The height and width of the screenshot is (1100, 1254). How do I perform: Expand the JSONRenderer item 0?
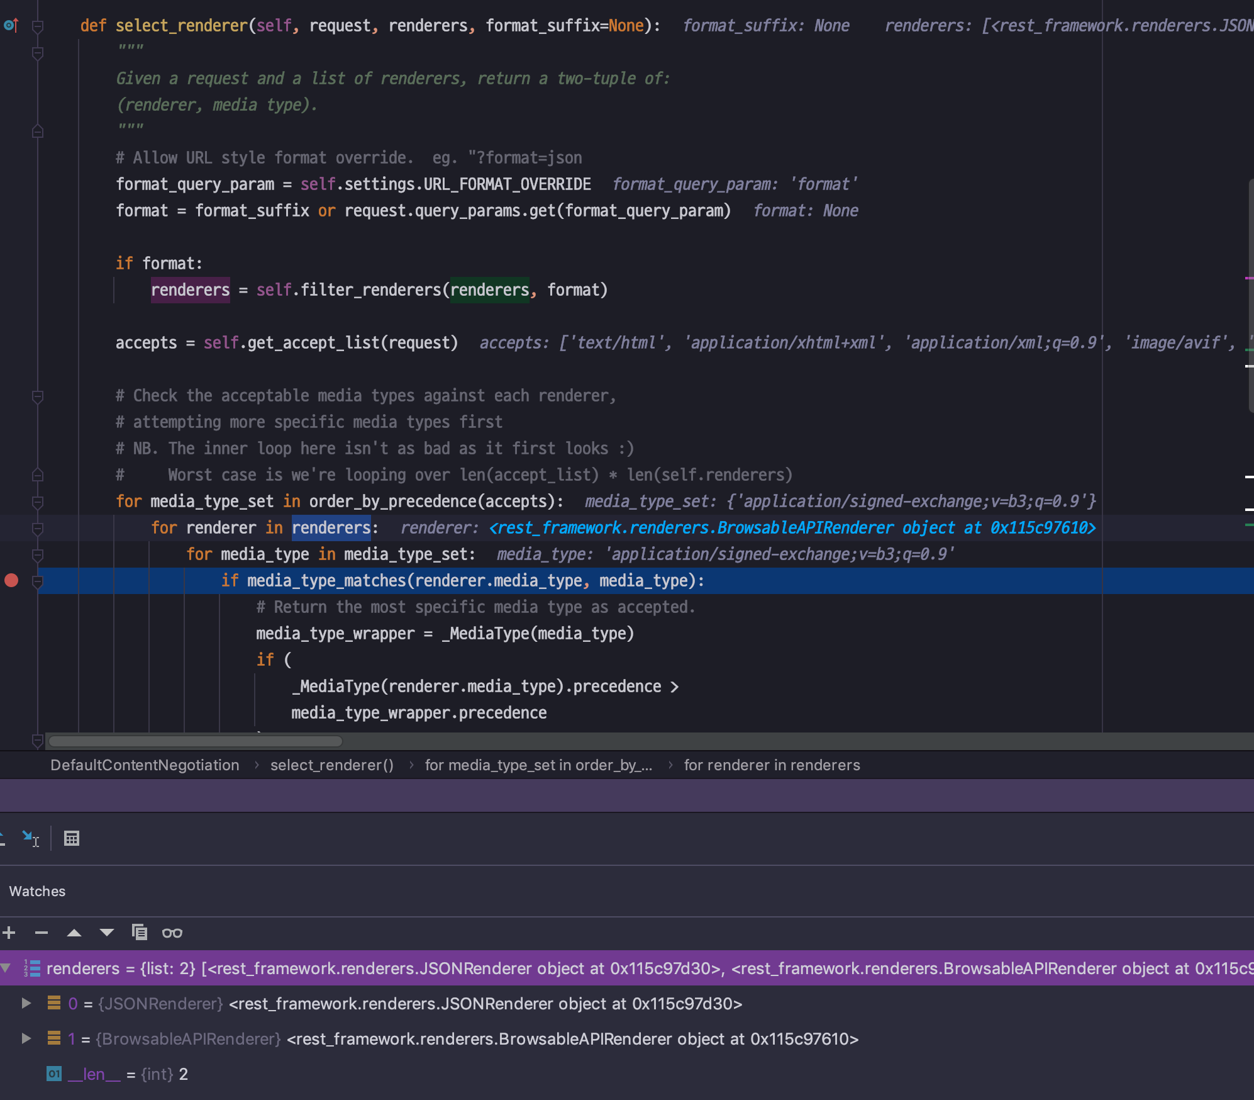pos(26,1003)
